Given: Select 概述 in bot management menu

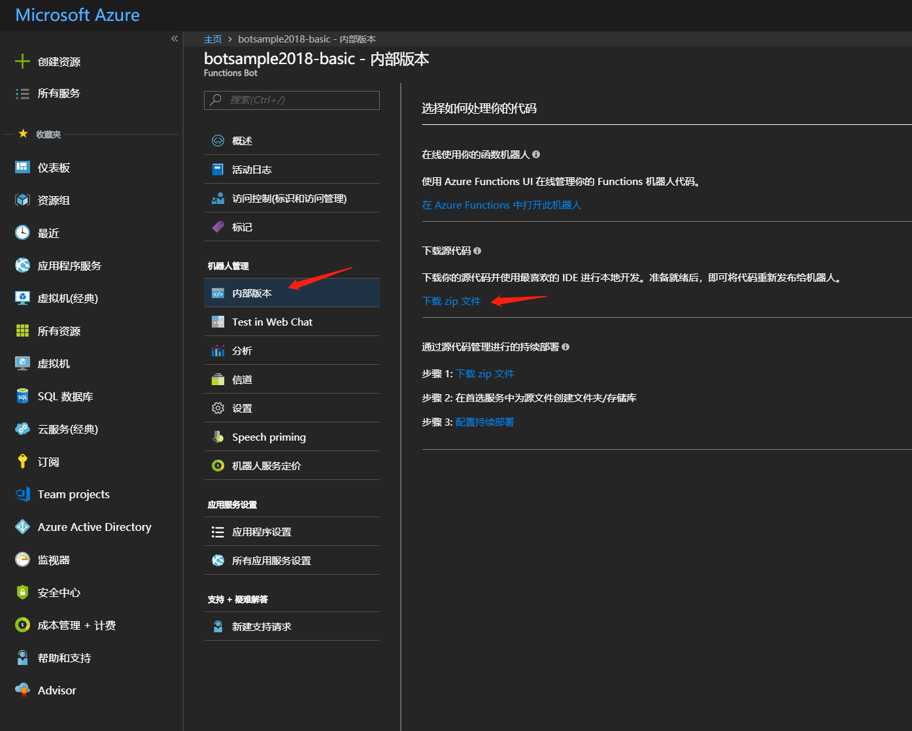Looking at the screenshot, I should [241, 140].
